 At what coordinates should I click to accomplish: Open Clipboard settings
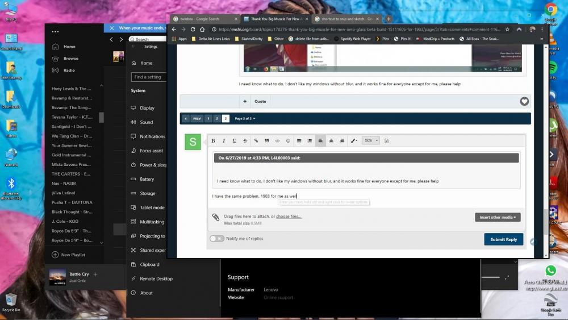pos(149,264)
